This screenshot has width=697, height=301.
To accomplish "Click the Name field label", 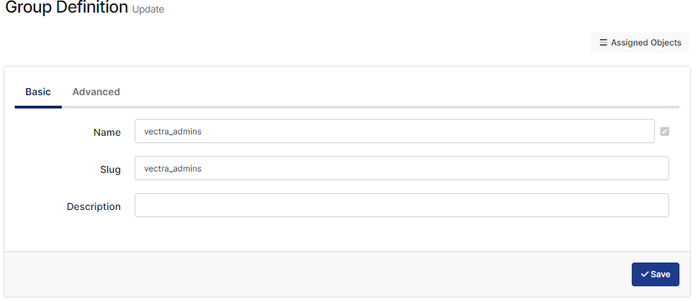I will click(107, 132).
